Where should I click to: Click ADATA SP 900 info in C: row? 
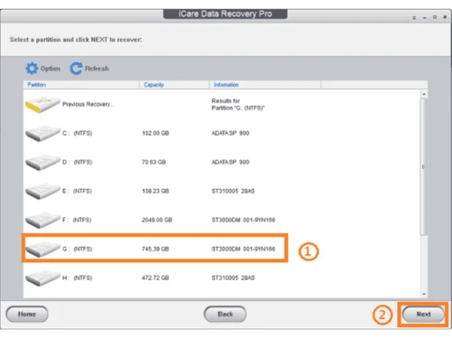click(231, 133)
